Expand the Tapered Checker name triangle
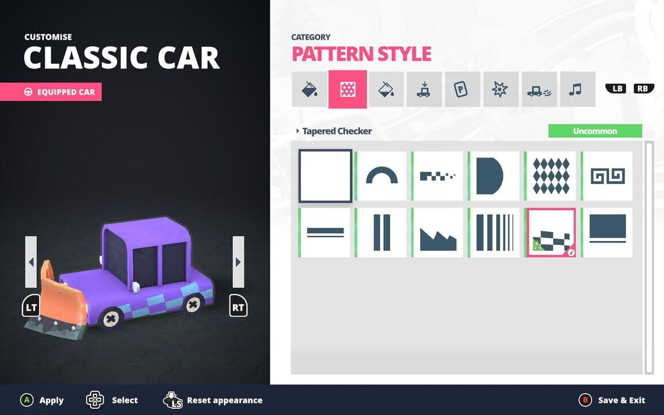664x415 pixels. (x=297, y=131)
